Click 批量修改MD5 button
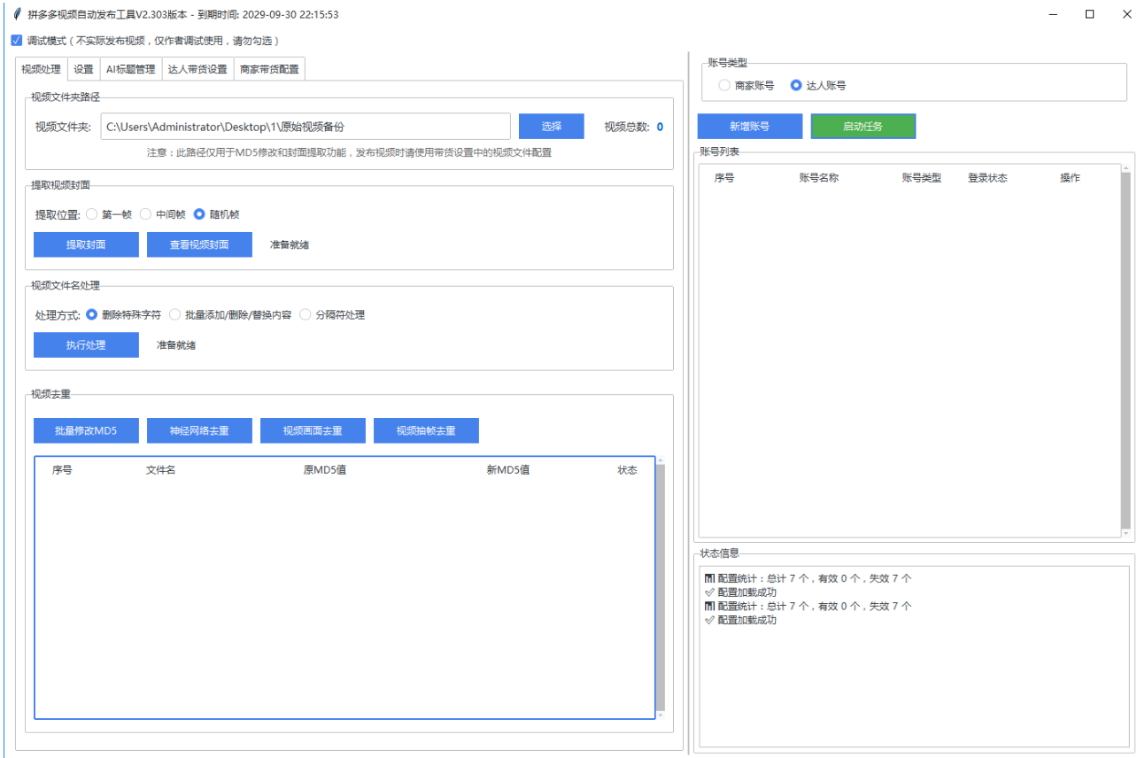Image resolution: width=1145 pixels, height=758 pixels. 86,430
